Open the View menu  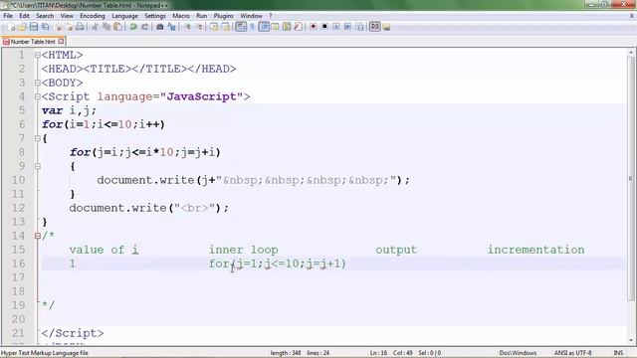coord(67,16)
